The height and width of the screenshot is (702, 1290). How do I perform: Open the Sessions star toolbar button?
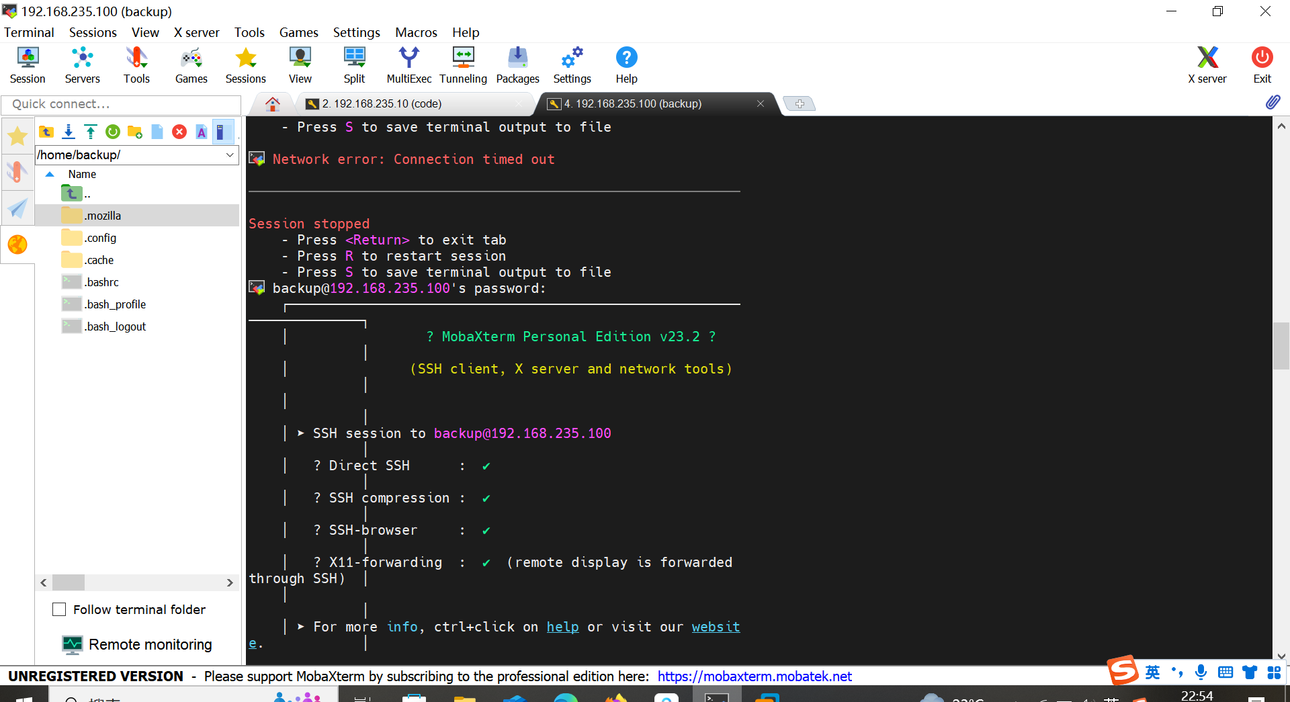click(x=246, y=65)
